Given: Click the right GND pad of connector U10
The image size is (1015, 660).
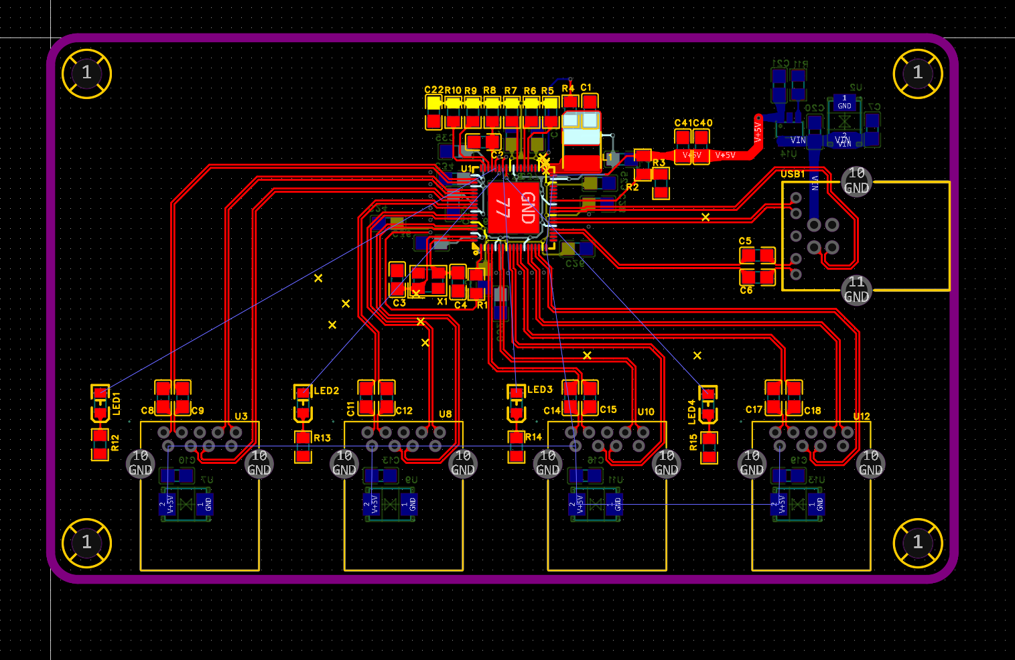Looking at the screenshot, I should click(x=666, y=463).
